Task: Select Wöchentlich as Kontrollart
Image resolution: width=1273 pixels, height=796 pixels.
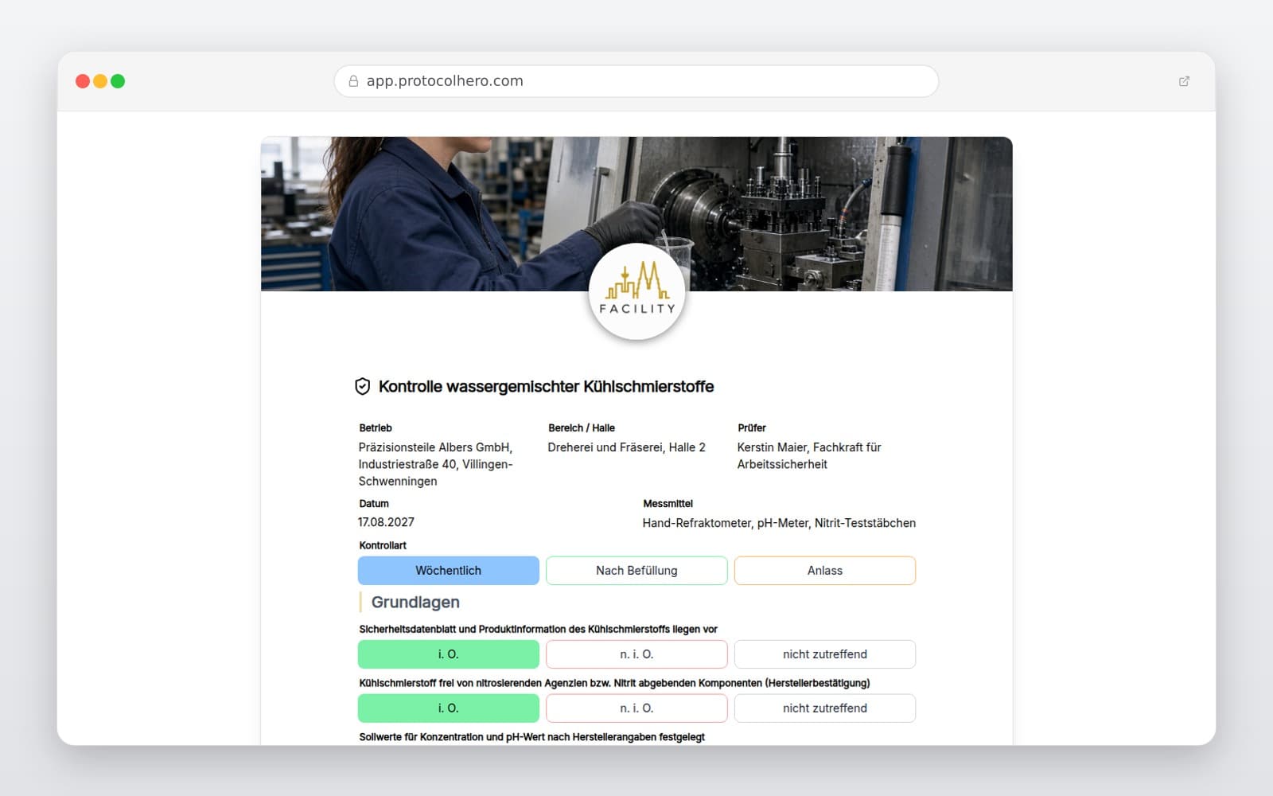Action: tap(449, 571)
